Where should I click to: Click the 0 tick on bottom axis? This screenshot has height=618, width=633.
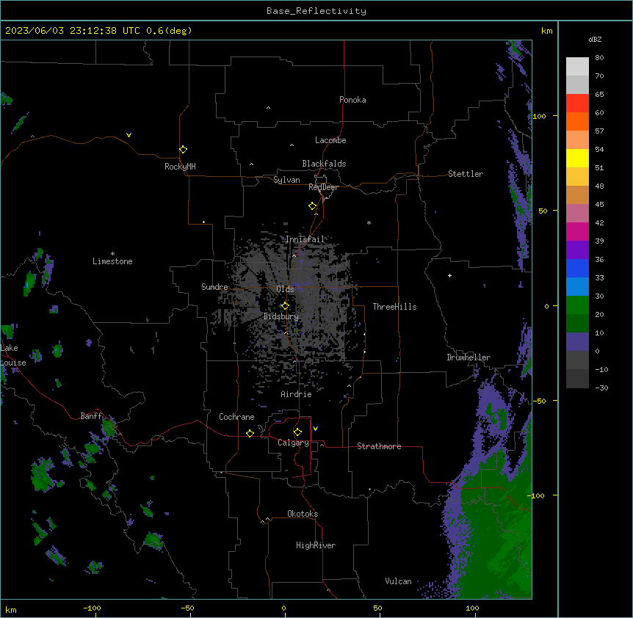[283, 608]
